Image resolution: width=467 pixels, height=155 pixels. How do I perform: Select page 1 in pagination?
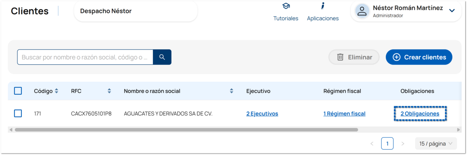(x=387, y=143)
